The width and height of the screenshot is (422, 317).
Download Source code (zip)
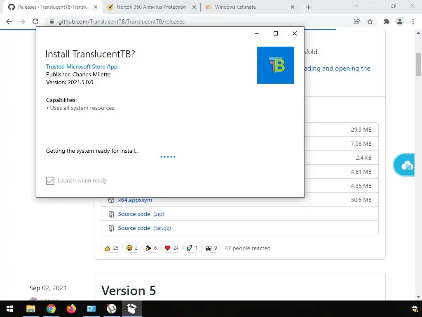coord(141,214)
